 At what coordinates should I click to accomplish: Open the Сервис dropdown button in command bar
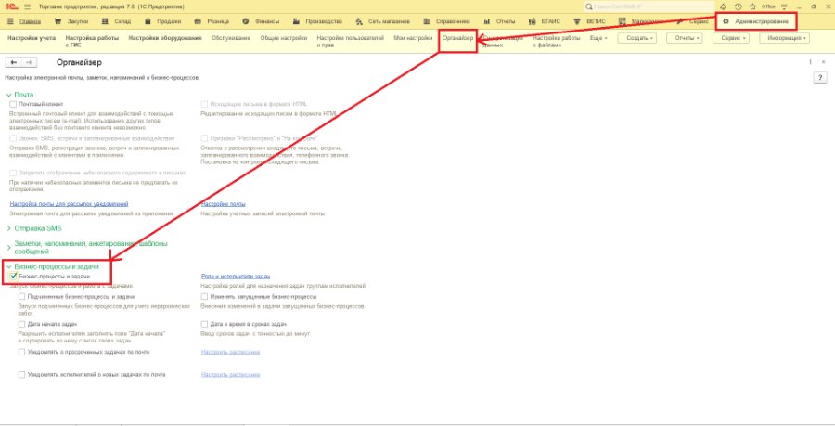[x=731, y=38]
